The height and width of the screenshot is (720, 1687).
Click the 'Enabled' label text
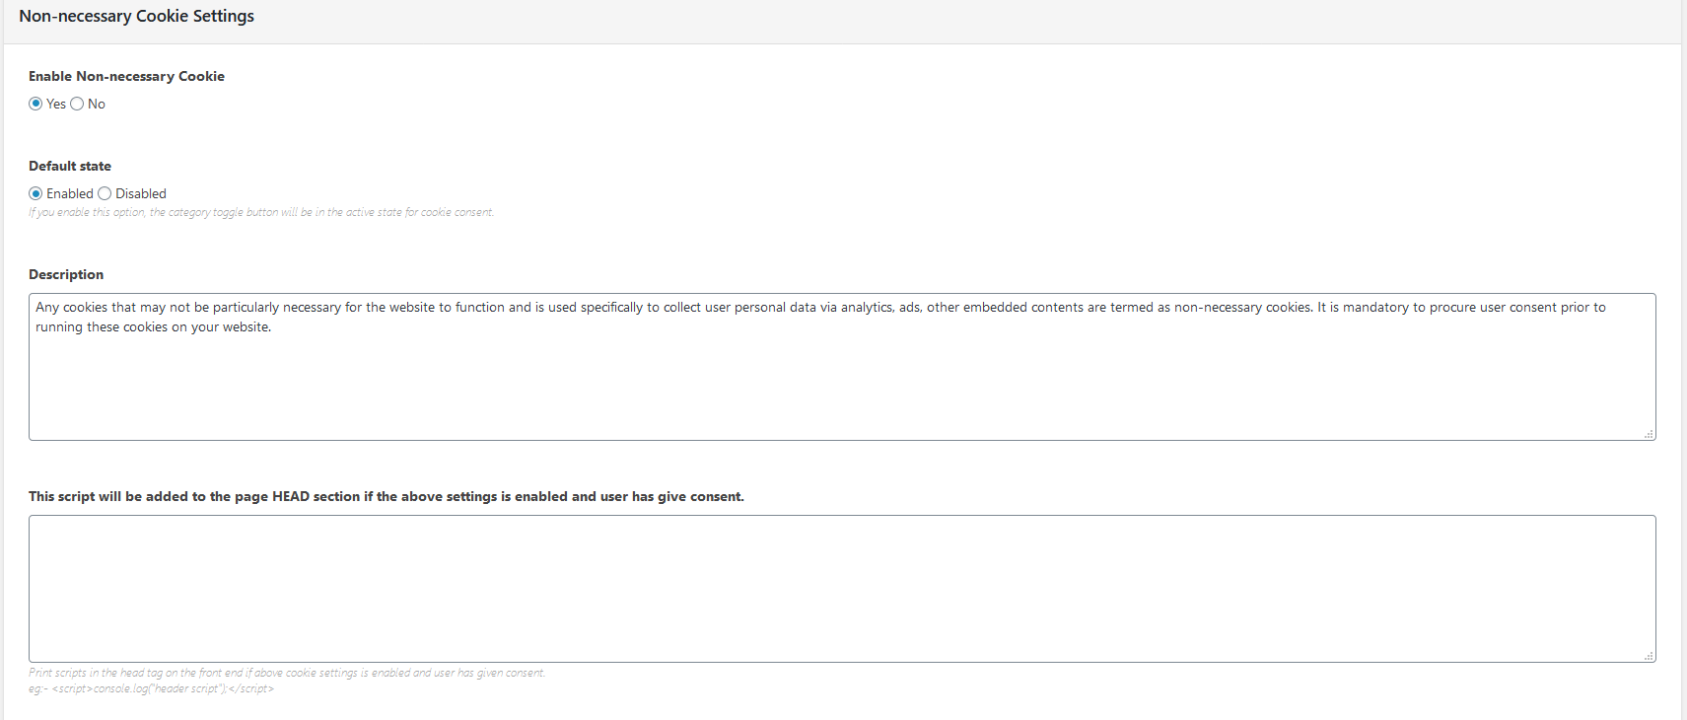pos(70,193)
